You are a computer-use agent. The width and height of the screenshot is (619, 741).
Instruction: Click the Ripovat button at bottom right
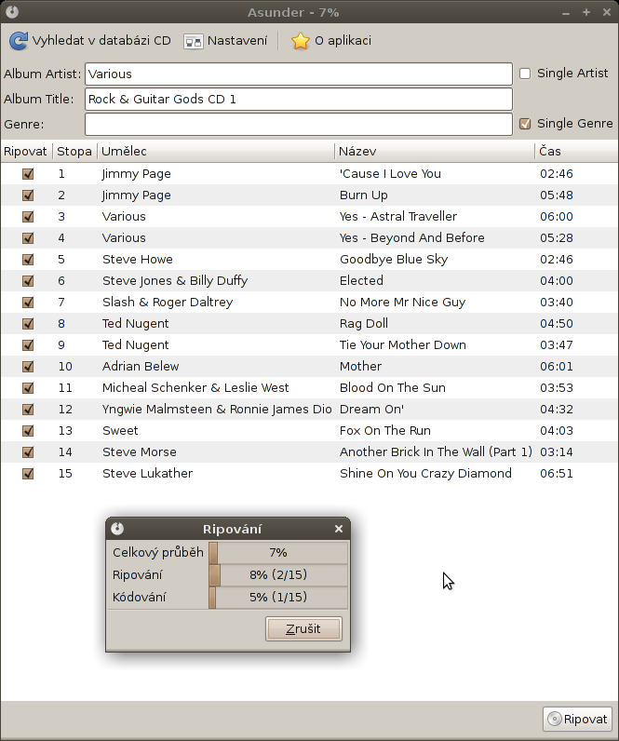[x=577, y=720]
